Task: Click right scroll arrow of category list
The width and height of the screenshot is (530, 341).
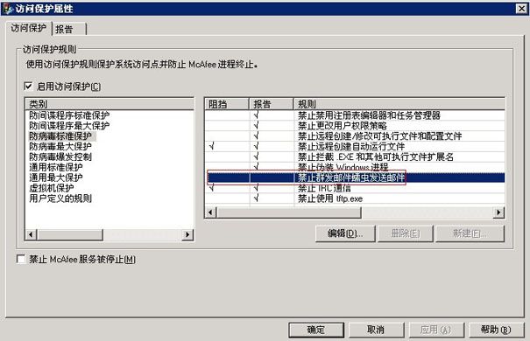Action: pyautogui.click(x=187, y=234)
